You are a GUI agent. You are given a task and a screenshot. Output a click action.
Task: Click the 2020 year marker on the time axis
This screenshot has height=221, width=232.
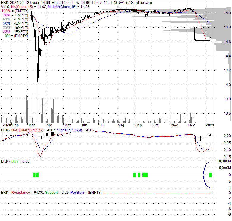pyautogui.click(x=7, y=125)
